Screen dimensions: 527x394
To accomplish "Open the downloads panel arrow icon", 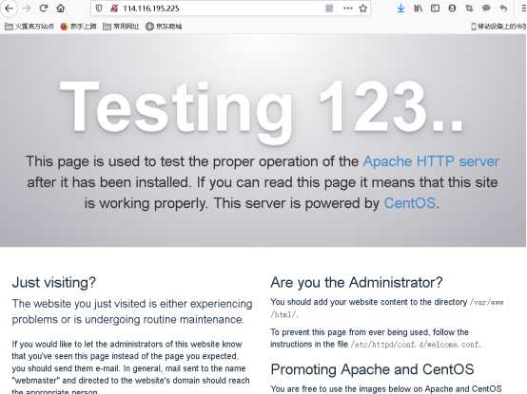I will (400, 9).
